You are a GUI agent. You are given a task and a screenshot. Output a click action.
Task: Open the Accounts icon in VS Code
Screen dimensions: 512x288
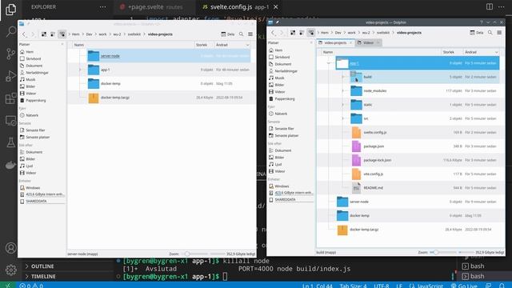click(x=10, y=248)
